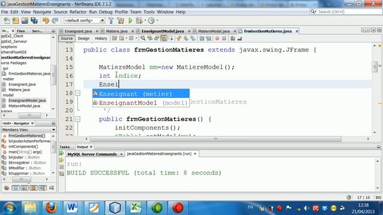Click the Clean and Build icon
Viewport: 383px width, 215px height.
click(121, 21)
